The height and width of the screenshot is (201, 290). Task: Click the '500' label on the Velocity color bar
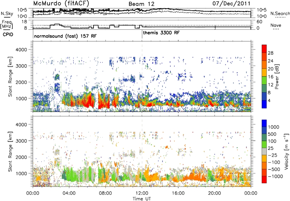[272, 134]
